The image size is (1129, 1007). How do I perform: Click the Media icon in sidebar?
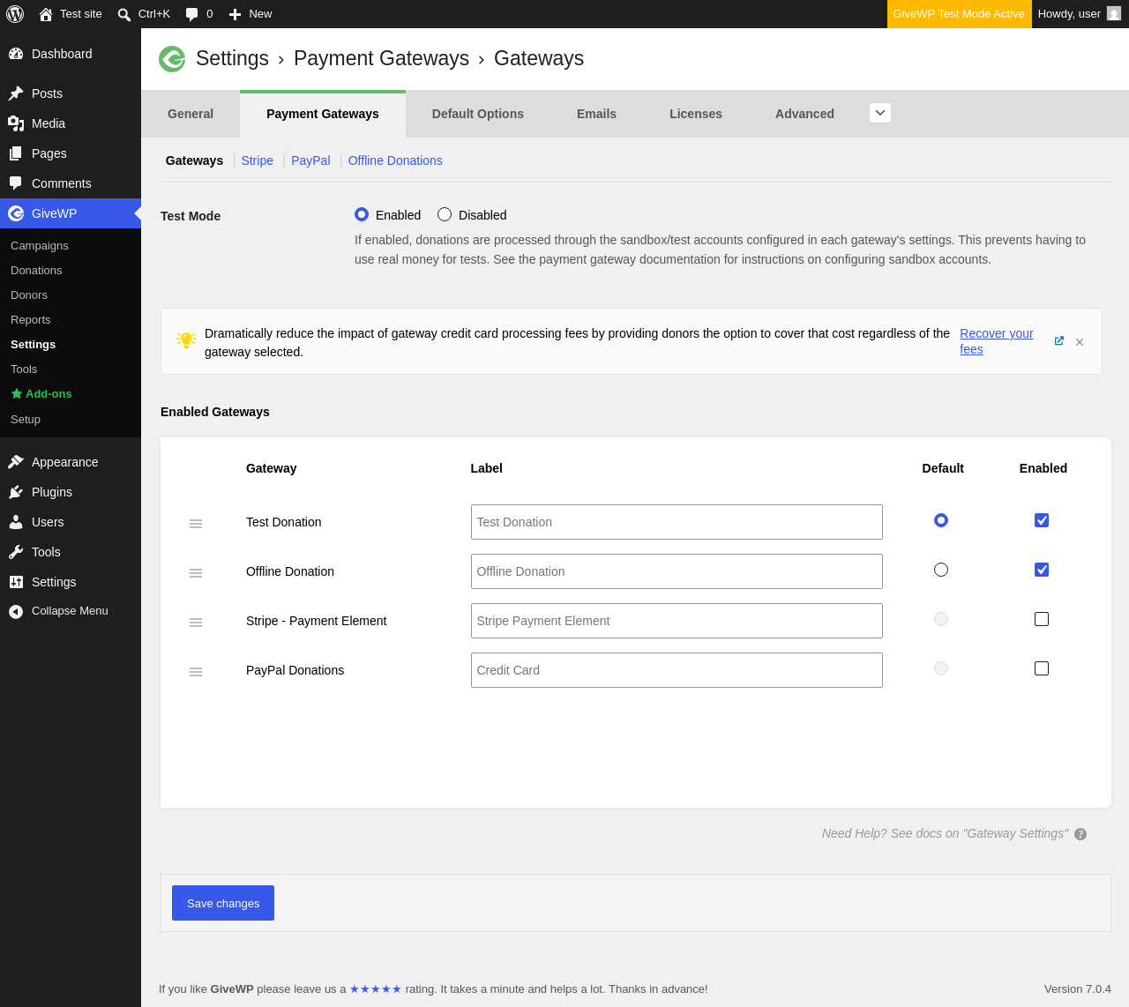pyautogui.click(x=16, y=123)
